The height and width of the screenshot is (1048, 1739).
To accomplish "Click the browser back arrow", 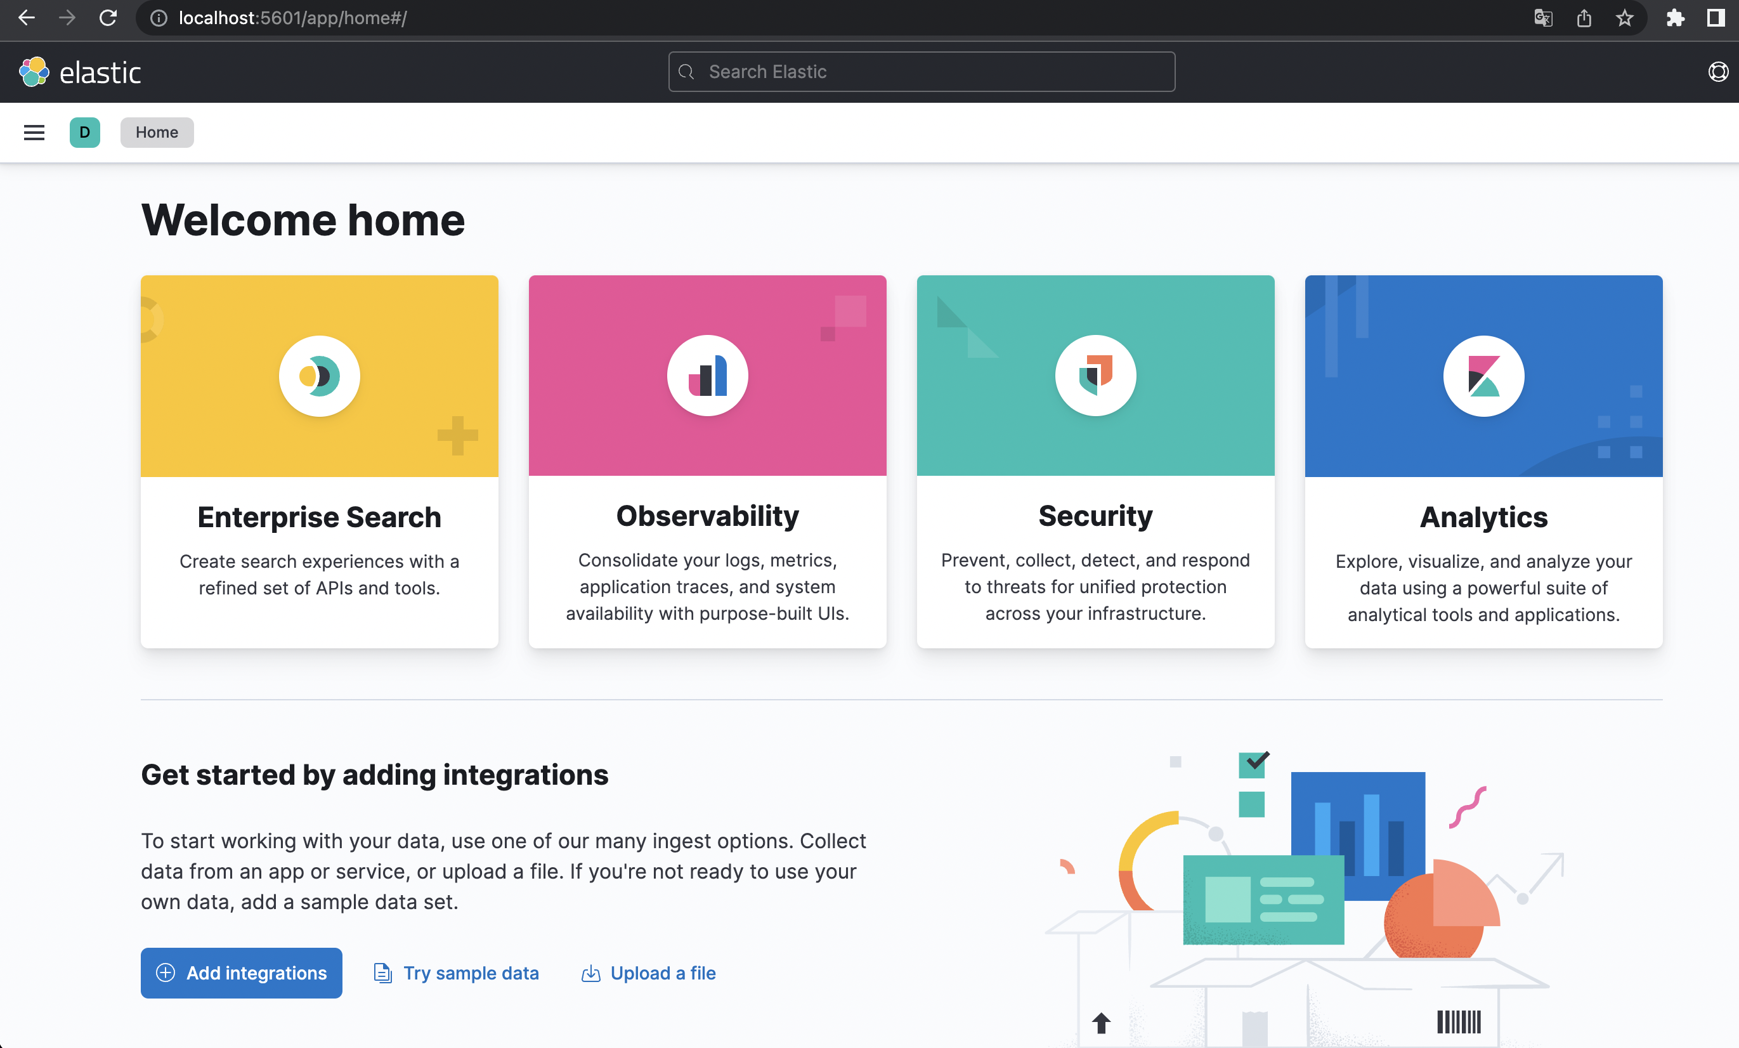I will (26, 18).
